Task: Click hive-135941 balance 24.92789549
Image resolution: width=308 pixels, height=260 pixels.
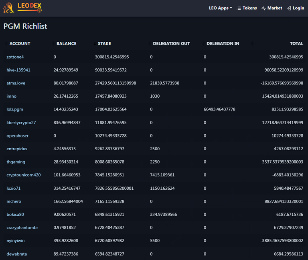Action: click(66, 70)
